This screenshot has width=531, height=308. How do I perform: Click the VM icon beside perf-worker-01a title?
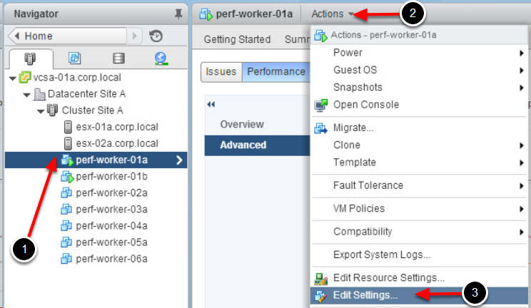pos(206,14)
